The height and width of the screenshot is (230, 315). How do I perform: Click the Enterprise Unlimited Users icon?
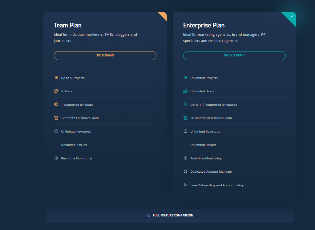(186, 91)
